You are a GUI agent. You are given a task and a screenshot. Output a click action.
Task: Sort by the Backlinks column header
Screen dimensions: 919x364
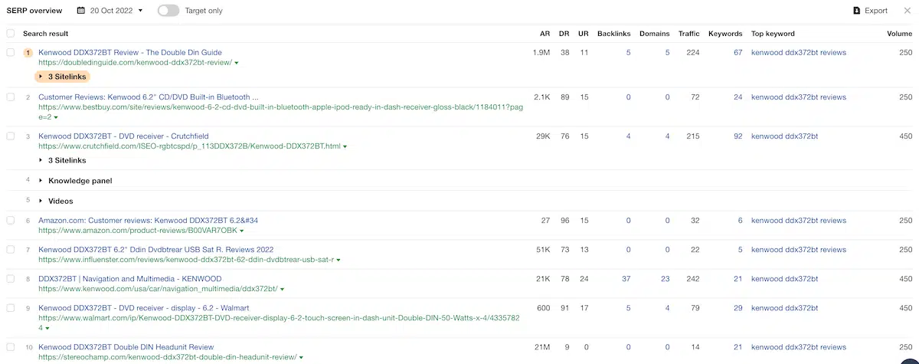pos(613,34)
